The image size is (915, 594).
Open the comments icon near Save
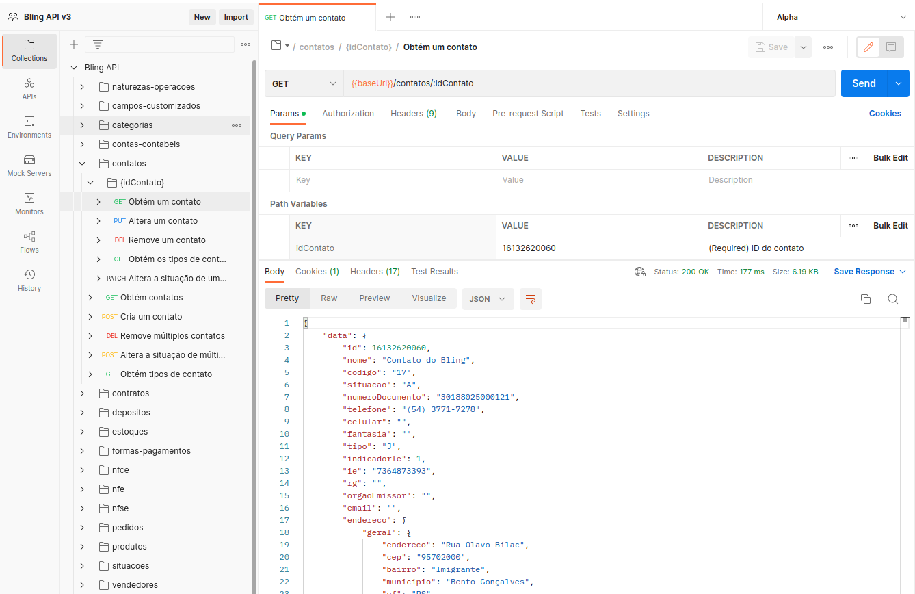click(x=890, y=47)
